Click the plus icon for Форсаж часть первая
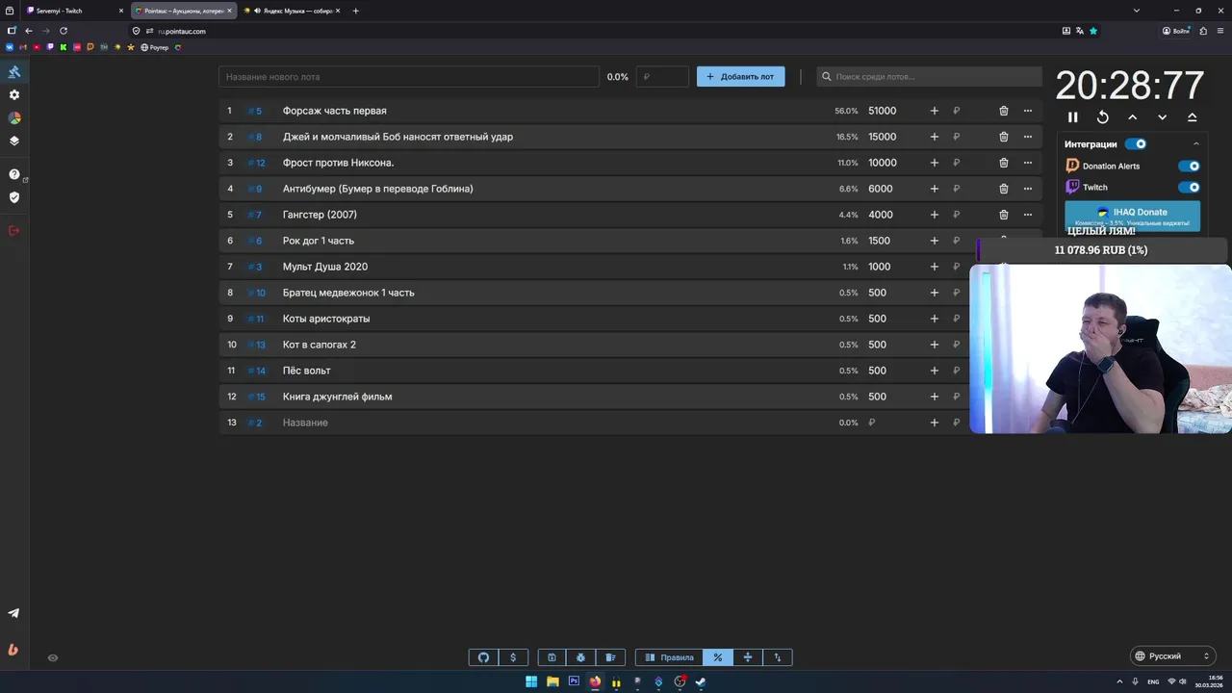1232x693 pixels. pos(934,111)
